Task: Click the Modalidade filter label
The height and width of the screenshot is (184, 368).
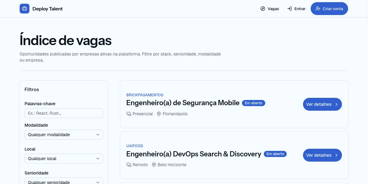Action: pos(36,125)
